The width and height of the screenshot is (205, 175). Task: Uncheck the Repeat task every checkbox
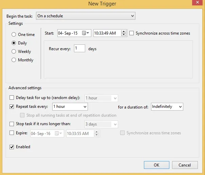point(12,106)
